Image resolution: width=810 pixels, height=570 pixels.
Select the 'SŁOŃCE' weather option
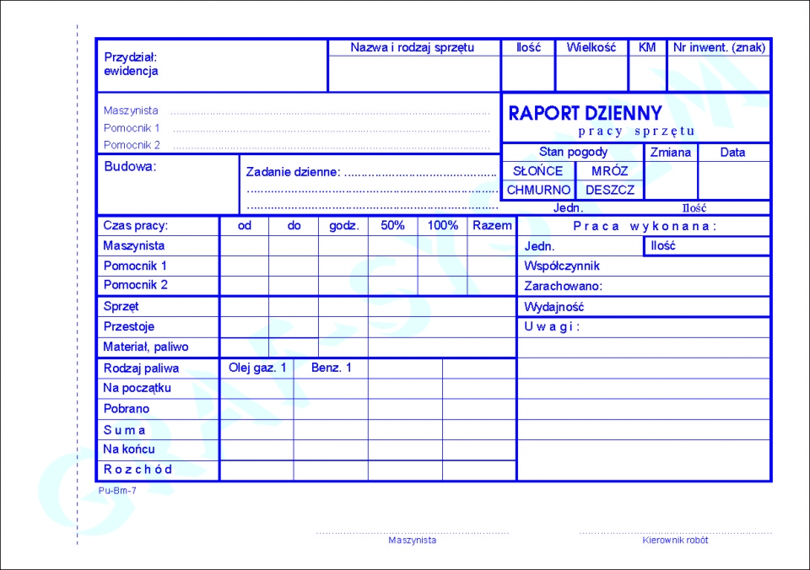coord(537,171)
